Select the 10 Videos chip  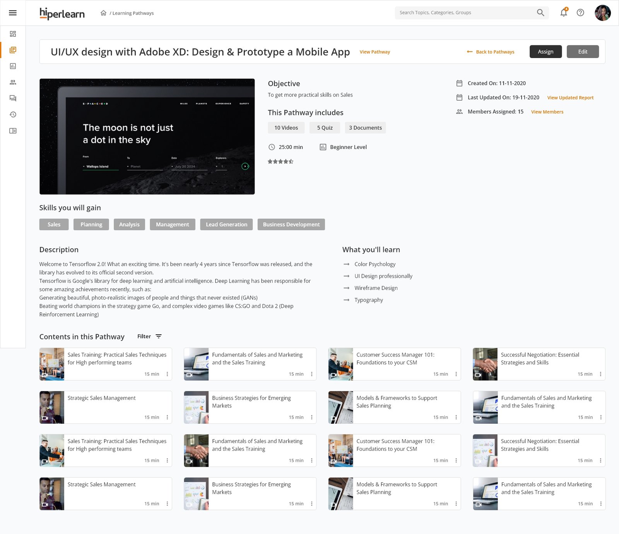286,128
